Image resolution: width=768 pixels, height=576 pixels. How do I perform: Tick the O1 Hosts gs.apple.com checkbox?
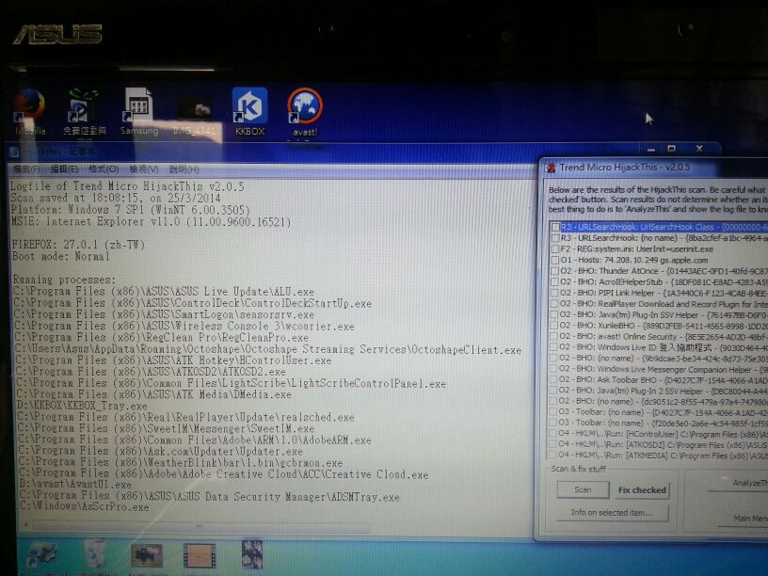[555, 260]
